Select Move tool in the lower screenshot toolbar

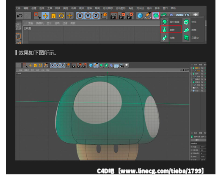(30, 65)
